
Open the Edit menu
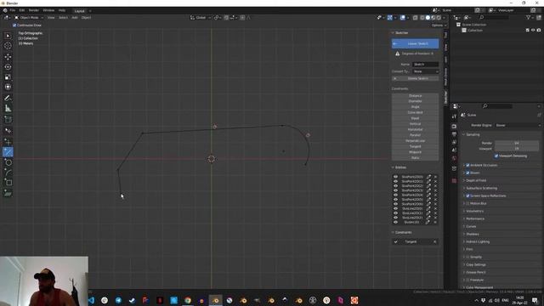(22, 10)
